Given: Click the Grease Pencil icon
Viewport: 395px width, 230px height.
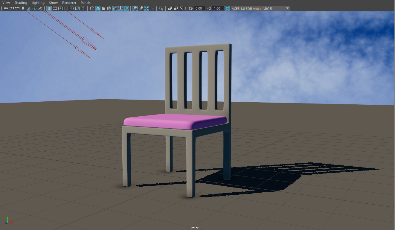Looking at the screenshot, I should [40, 8].
